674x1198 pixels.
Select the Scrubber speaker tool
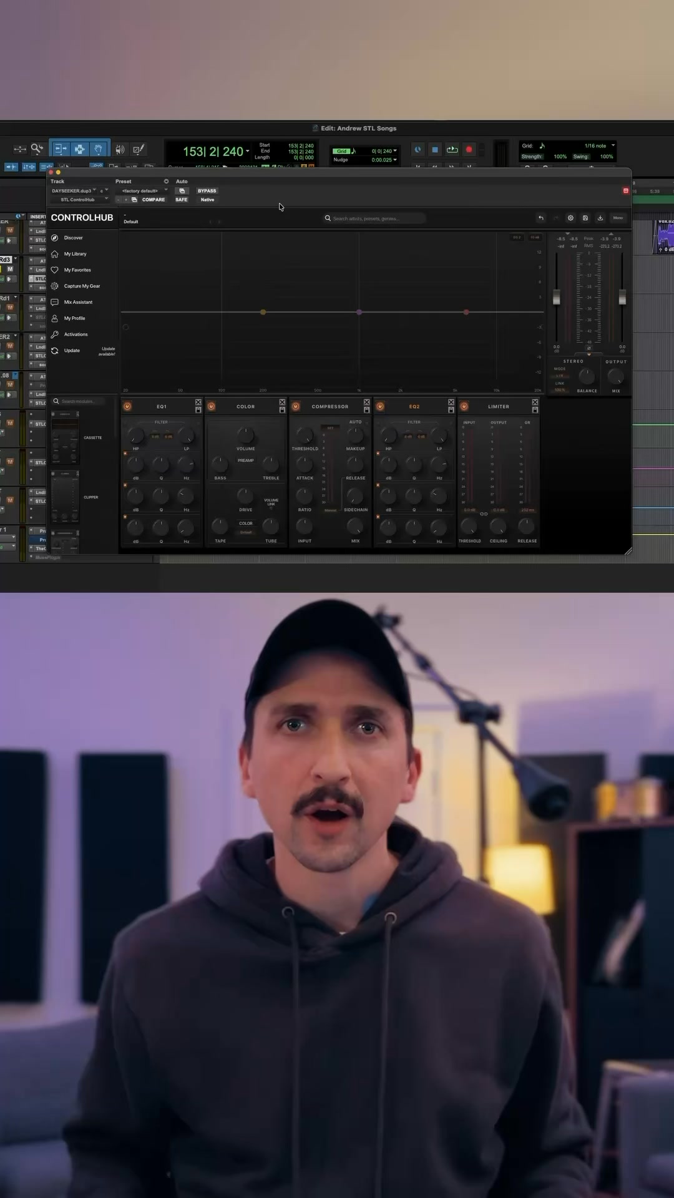(120, 149)
